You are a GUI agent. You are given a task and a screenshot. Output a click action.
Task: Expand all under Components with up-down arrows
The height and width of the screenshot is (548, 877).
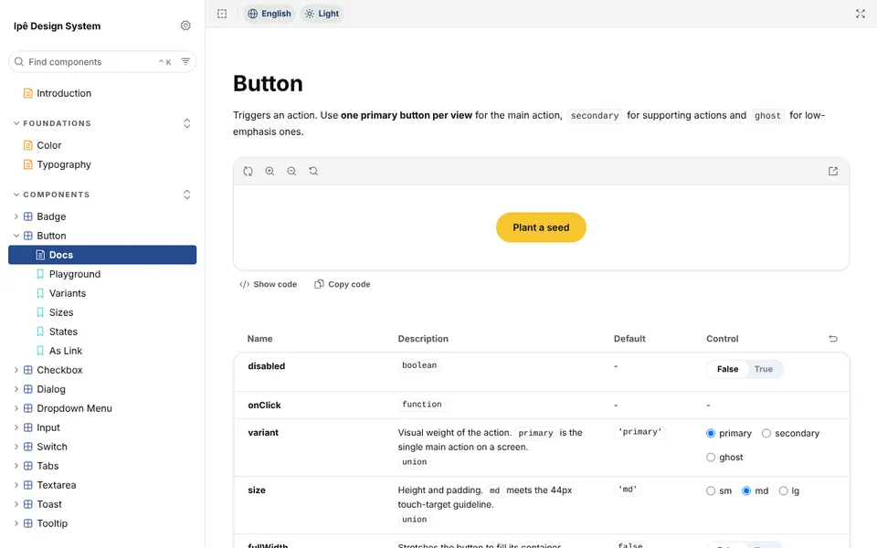point(186,195)
